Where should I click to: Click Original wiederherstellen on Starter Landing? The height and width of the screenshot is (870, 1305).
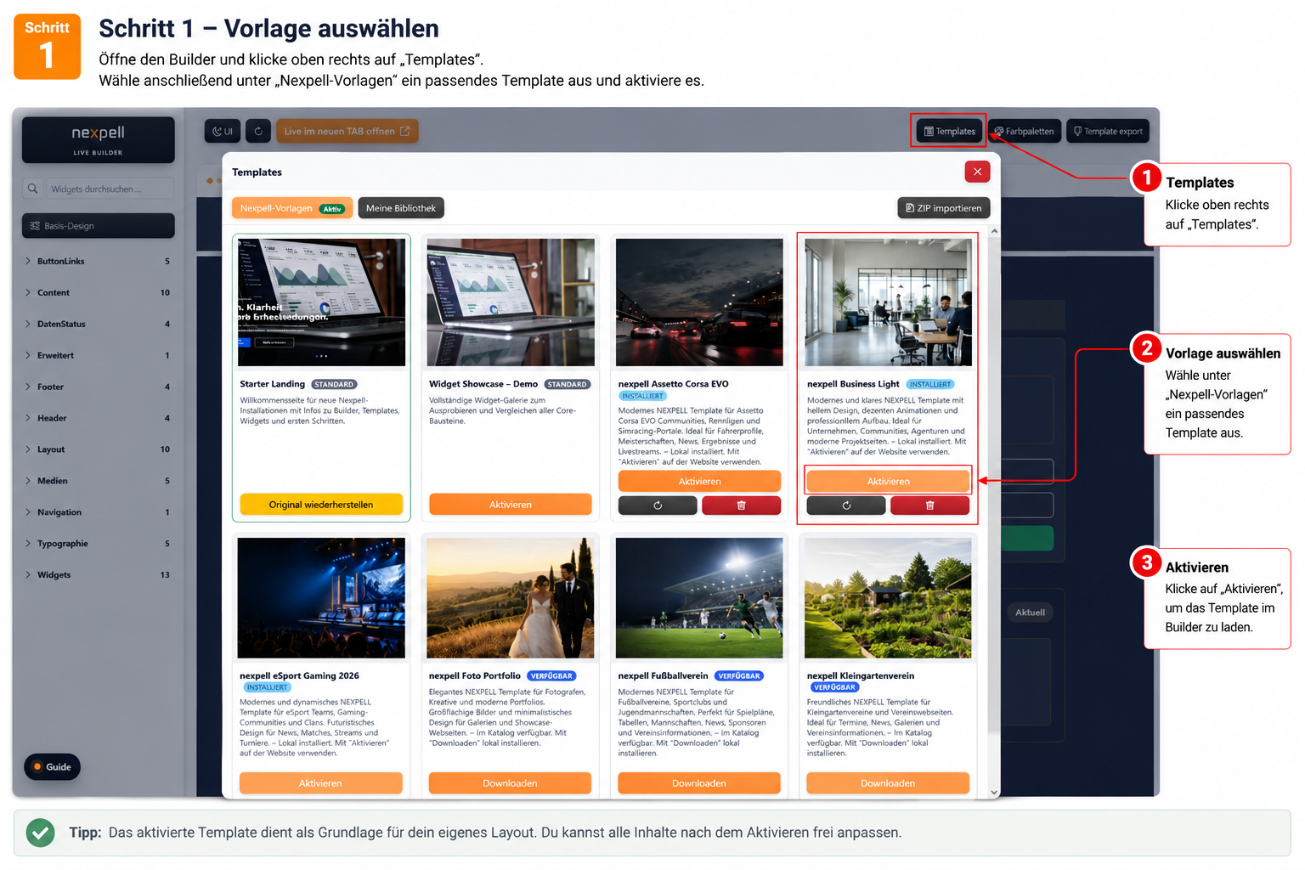click(x=321, y=505)
